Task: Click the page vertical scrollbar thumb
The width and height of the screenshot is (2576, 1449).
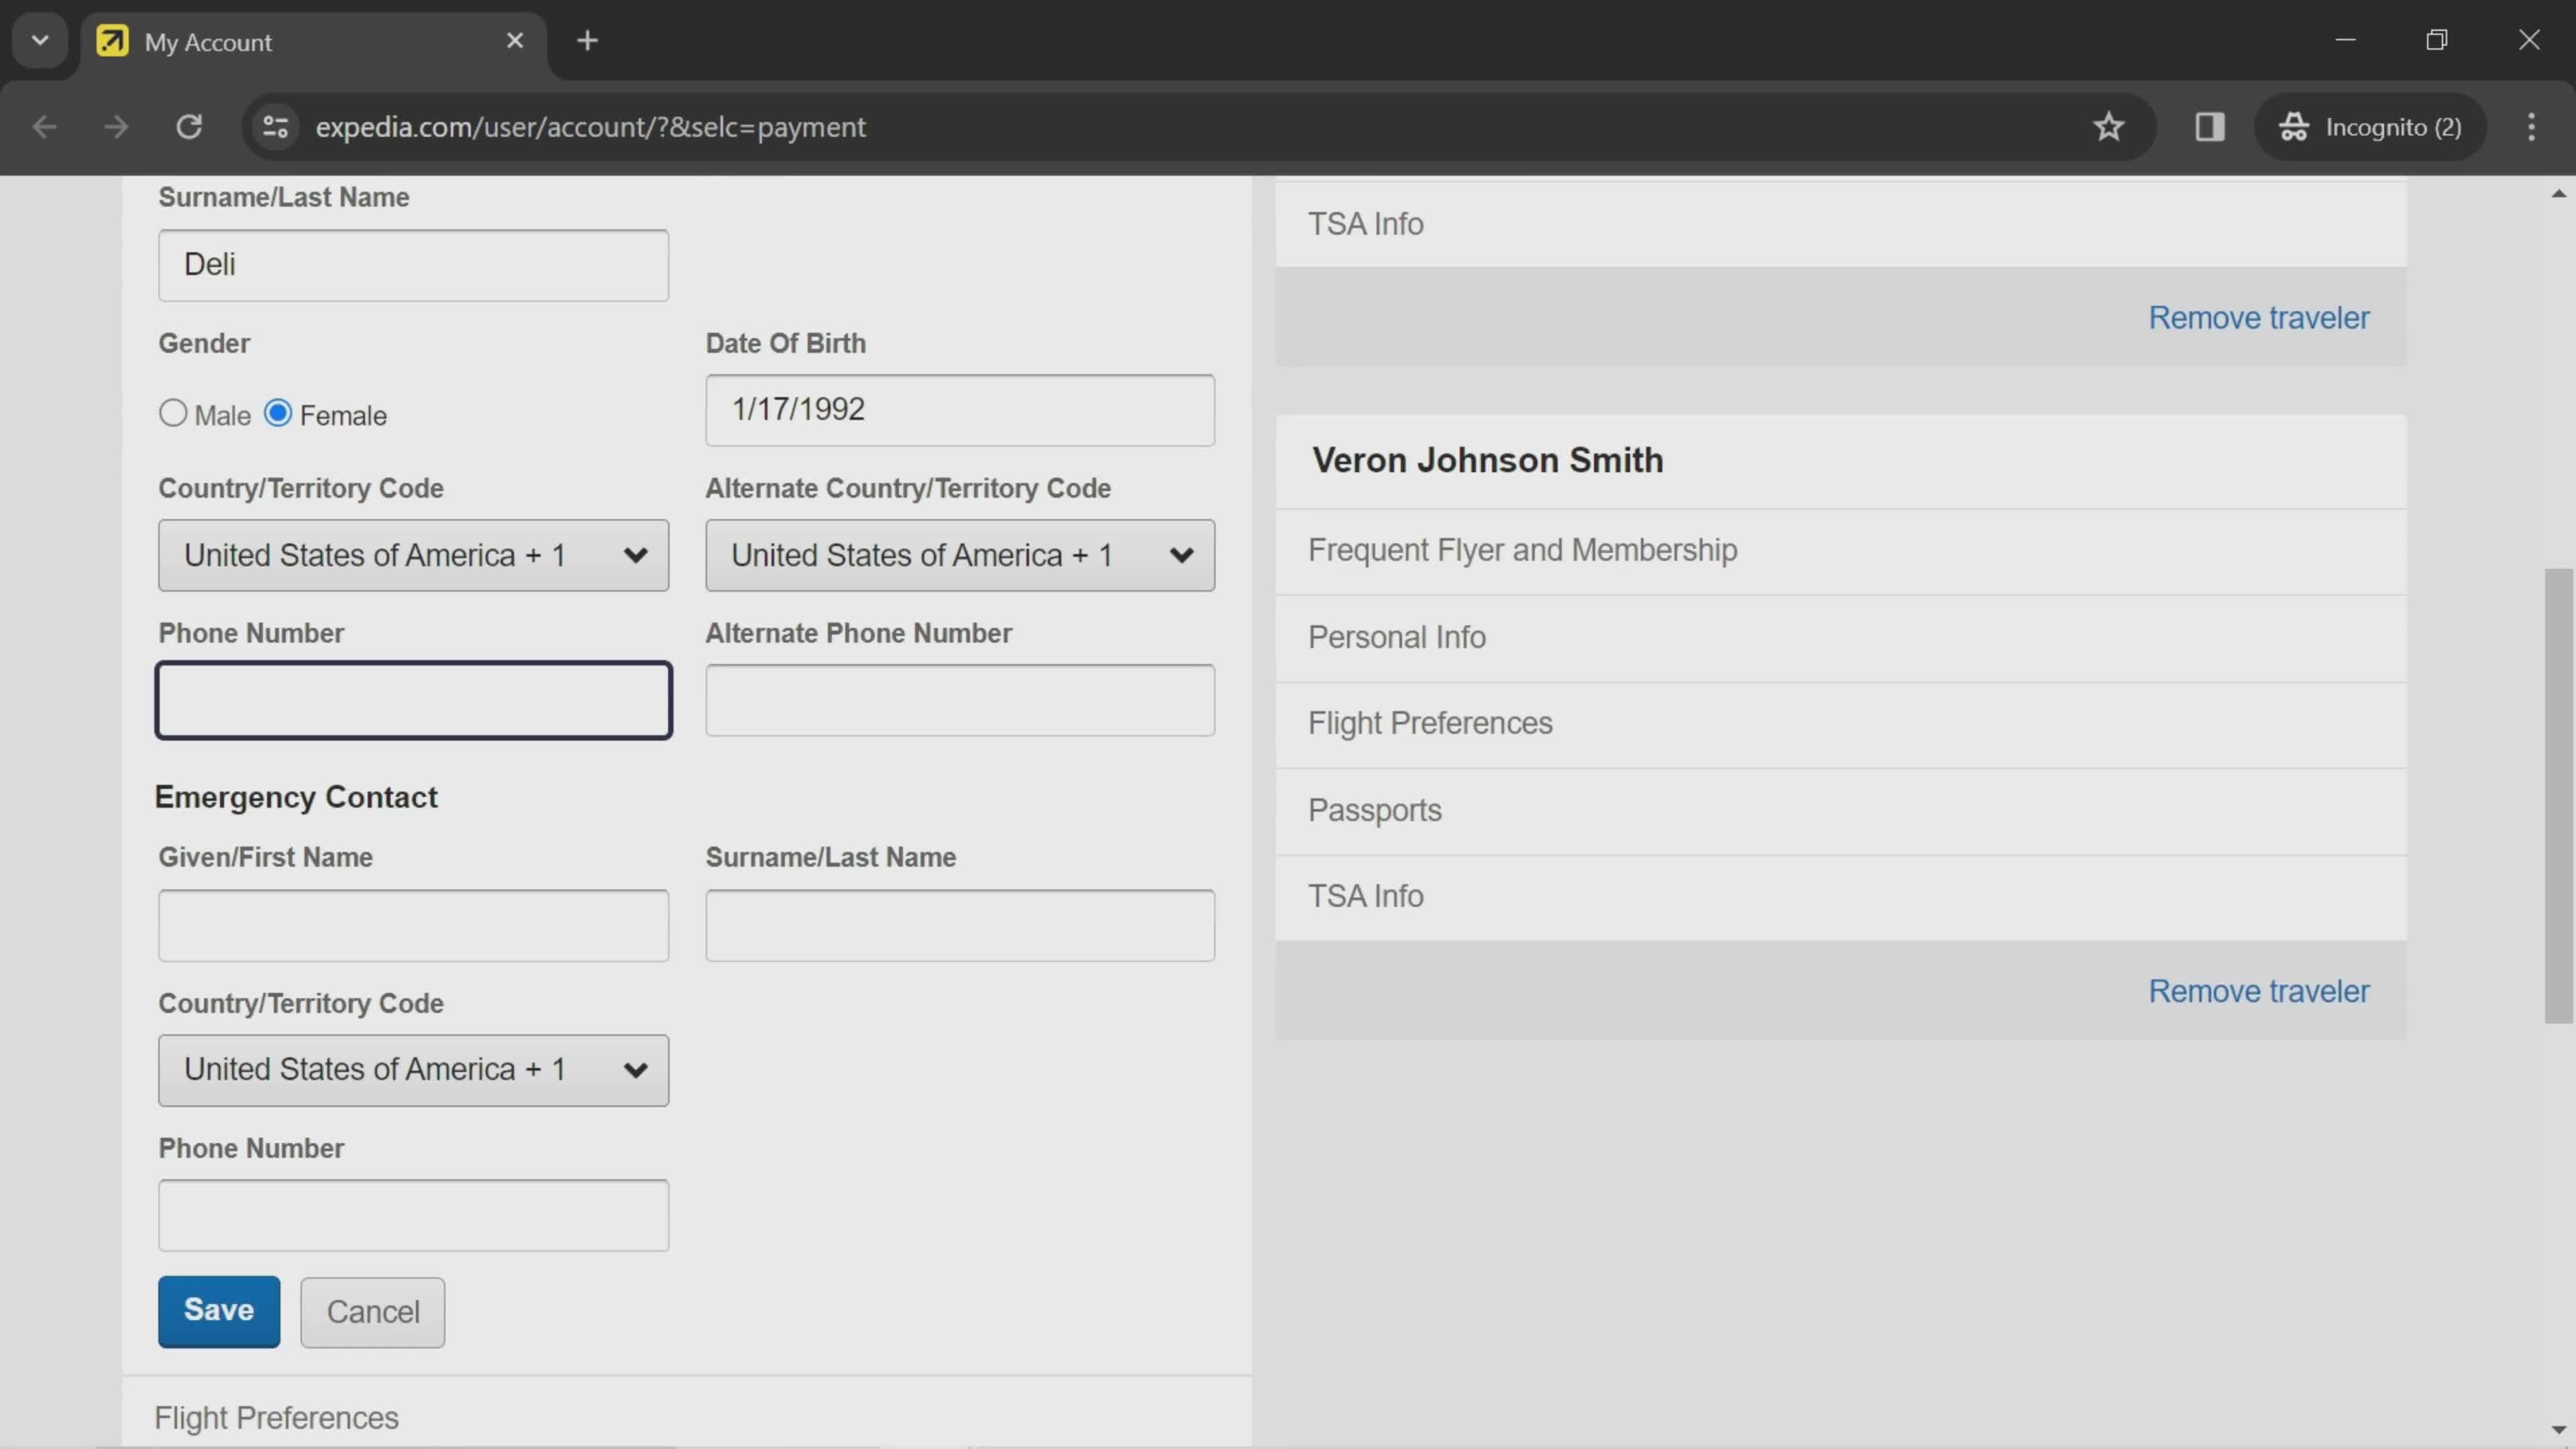Action: 2558,795
